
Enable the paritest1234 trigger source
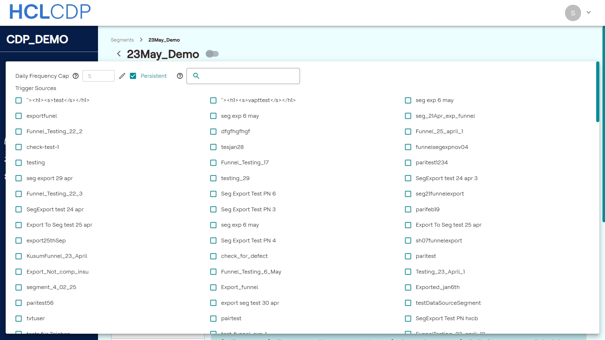tap(408, 163)
